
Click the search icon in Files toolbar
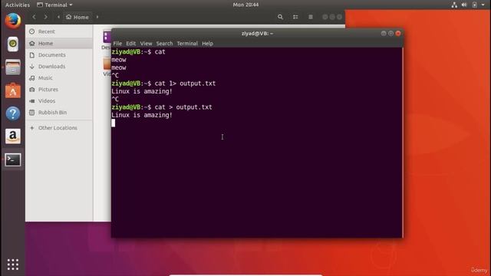point(280,17)
